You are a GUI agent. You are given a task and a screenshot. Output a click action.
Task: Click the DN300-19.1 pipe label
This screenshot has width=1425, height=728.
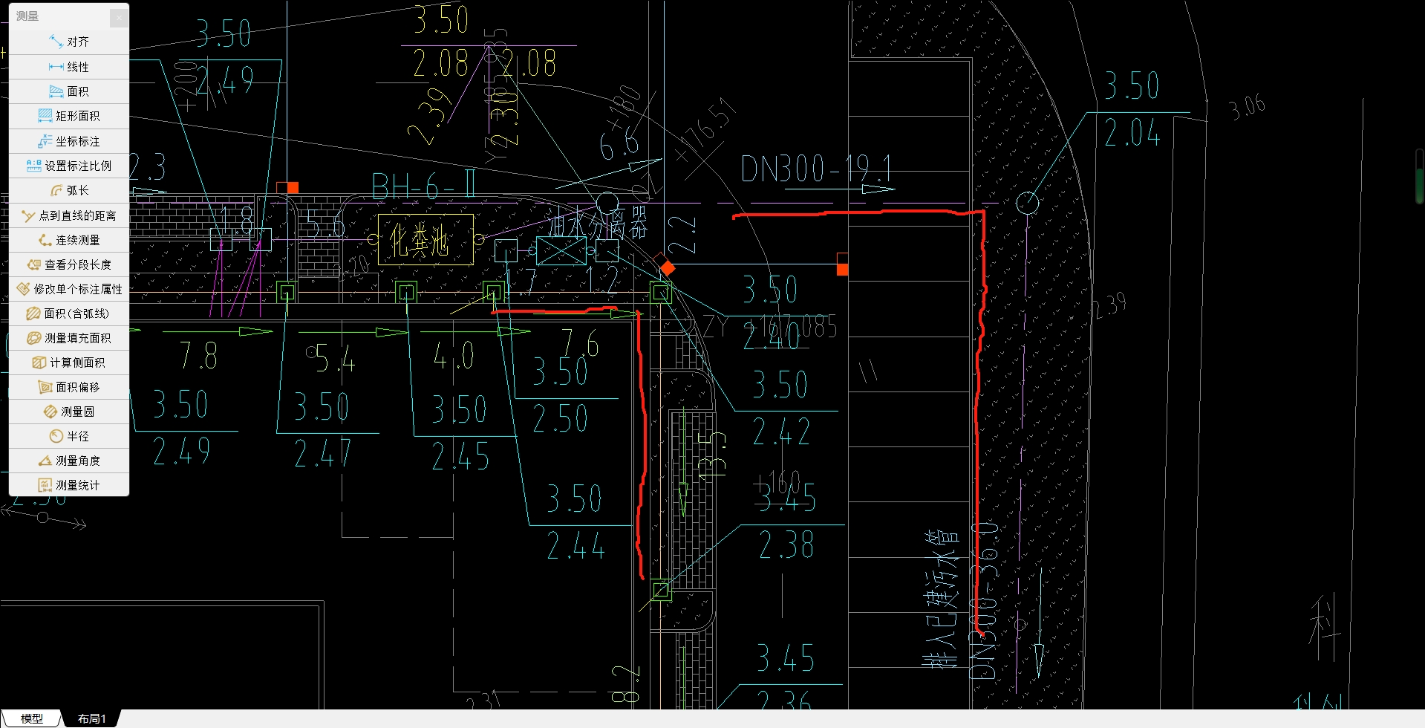pos(815,169)
